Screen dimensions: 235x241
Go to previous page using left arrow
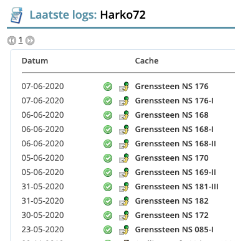point(12,40)
